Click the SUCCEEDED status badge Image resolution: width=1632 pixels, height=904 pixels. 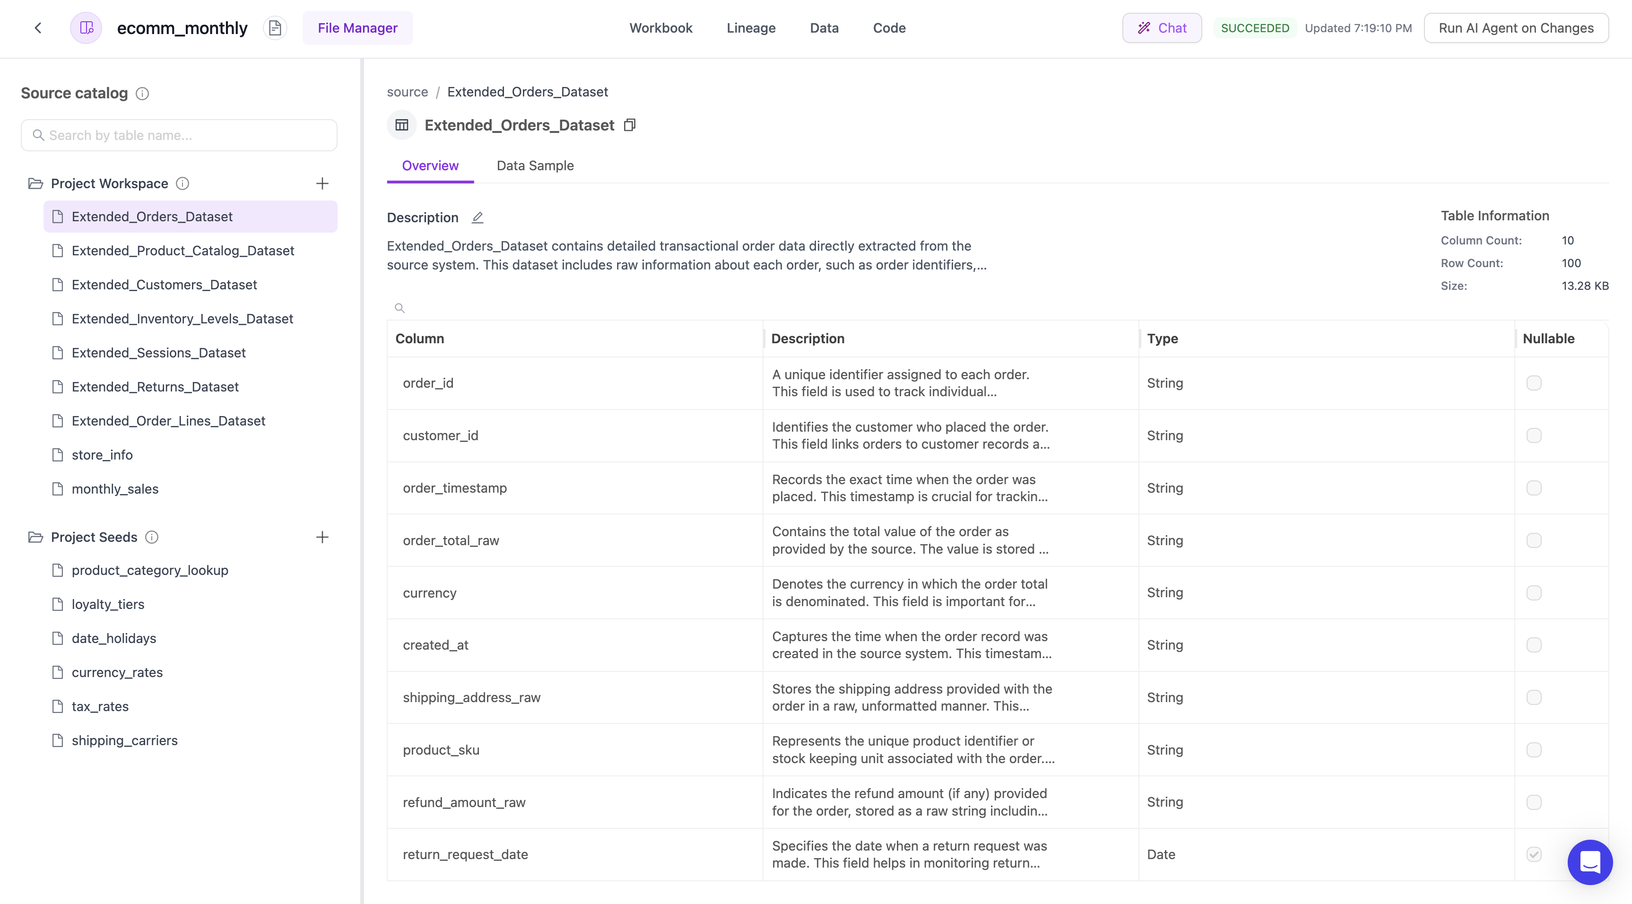(1254, 28)
